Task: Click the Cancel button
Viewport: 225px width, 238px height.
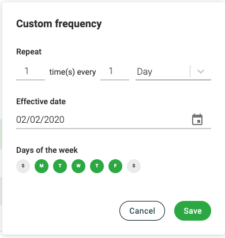Action: pyautogui.click(x=142, y=211)
